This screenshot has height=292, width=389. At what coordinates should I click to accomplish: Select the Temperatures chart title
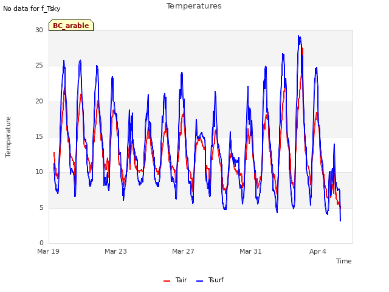click(194, 6)
